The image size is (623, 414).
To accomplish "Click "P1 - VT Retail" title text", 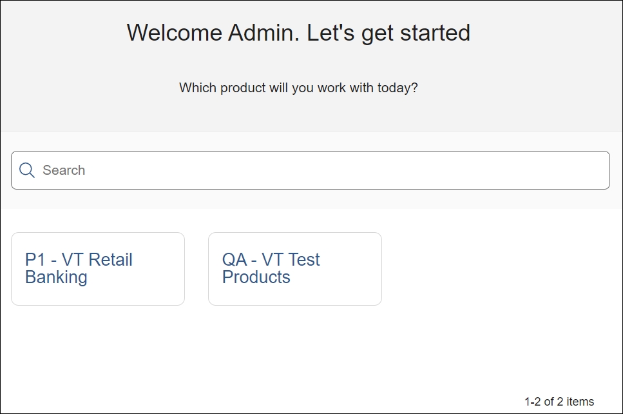I will (79, 260).
